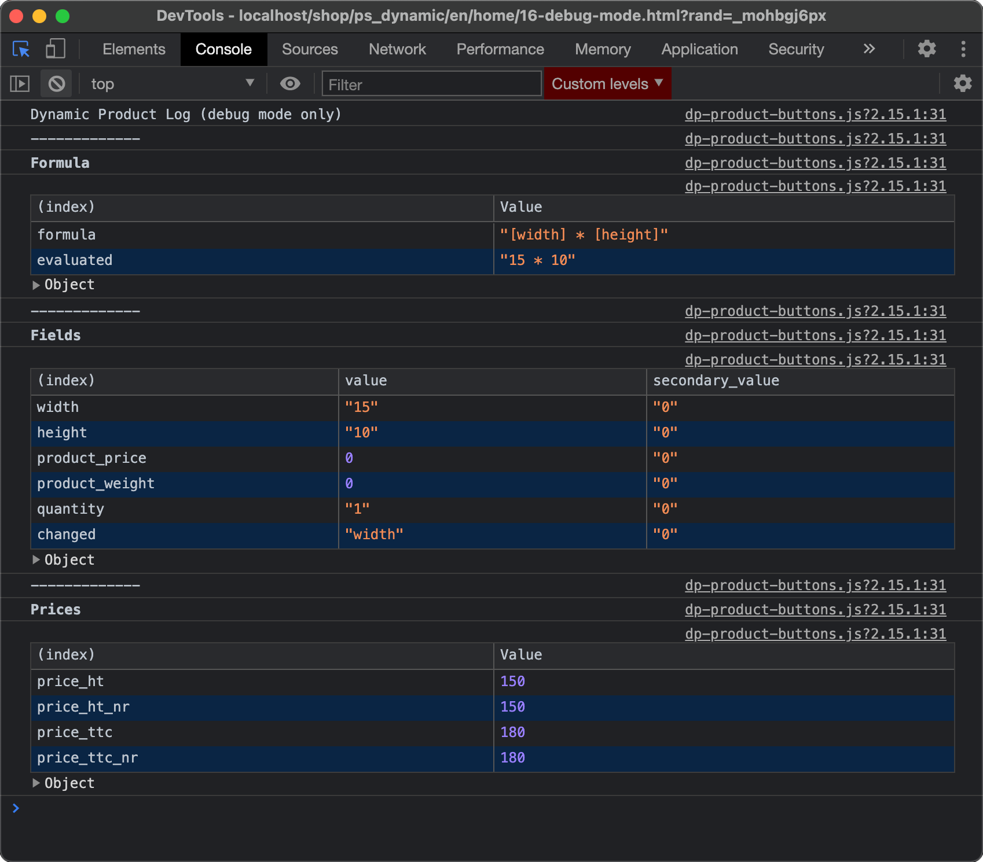Focus the console Filter input
Image resolution: width=983 pixels, height=862 pixels.
point(432,84)
